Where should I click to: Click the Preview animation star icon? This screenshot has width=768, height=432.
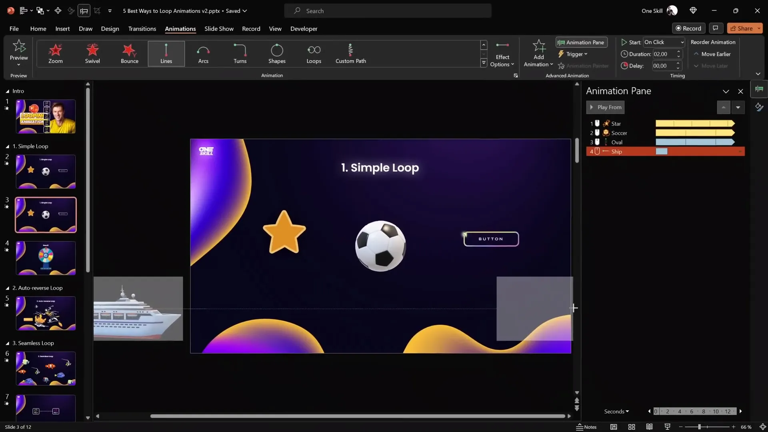click(x=19, y=46)
